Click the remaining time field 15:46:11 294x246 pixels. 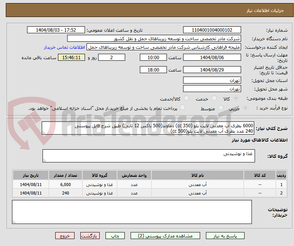(x=71, y=58)
